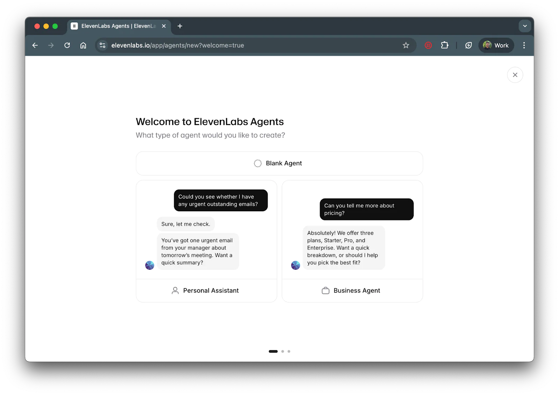Image resolution: width=559 pixels, height=395 pixels.
Task: Reload the current page
Action: coord(67,45)
